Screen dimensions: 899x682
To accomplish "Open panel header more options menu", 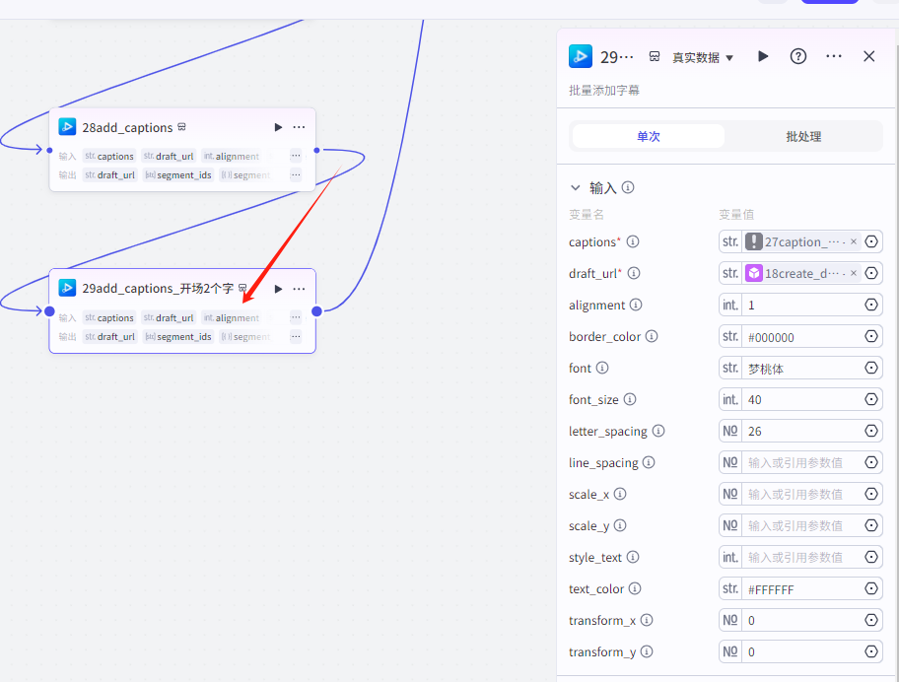I will [x=834, y=56].
